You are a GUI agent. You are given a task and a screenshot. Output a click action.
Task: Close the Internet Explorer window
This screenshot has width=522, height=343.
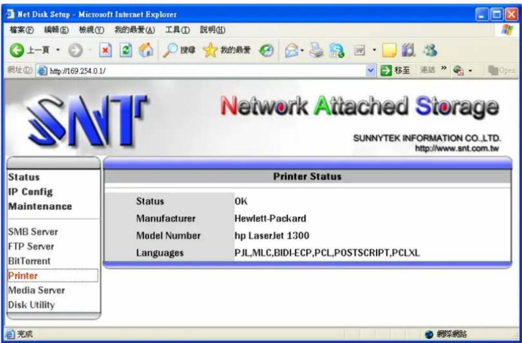[x=511, y=14]
